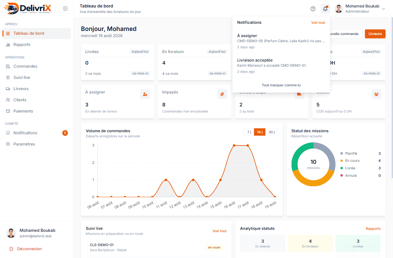This screenshot has width=393, height=258.
Task: Click the sidebar footer profile avatar
Action: pyautogui.click(x=11, y=233)
